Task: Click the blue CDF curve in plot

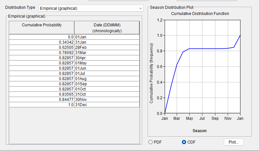Action: click(x=208, y=48)
